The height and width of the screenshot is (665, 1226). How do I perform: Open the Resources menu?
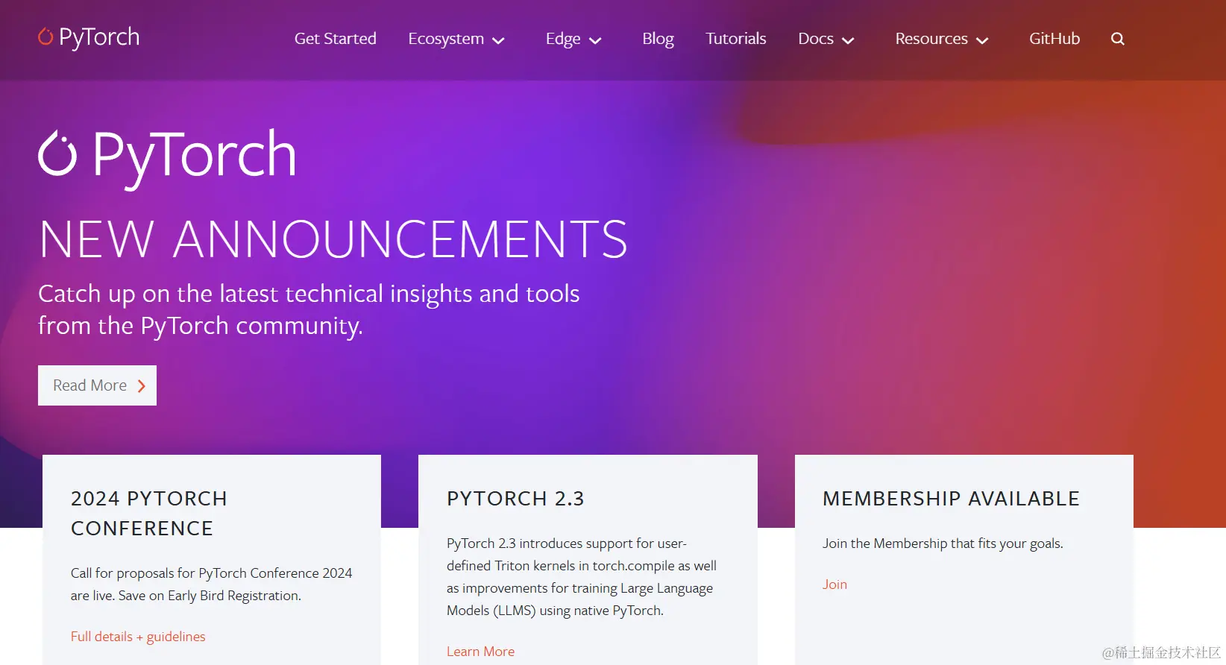click(x=931, y=39)
